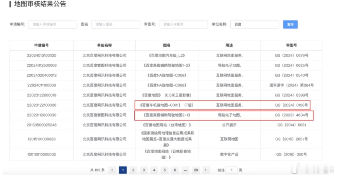337x177 pixels.
Task: Go to next page arrow in pagination
Action: [206, 170]
